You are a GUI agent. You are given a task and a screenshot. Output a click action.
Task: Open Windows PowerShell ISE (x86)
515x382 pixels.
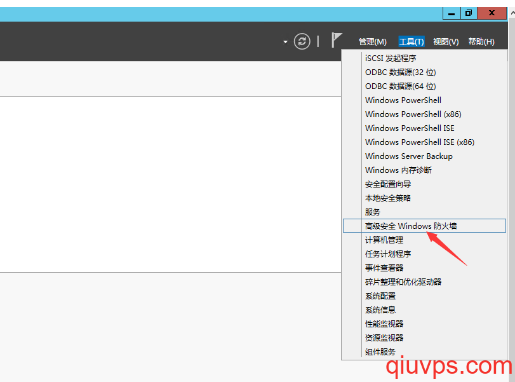(x=424, y=142)
